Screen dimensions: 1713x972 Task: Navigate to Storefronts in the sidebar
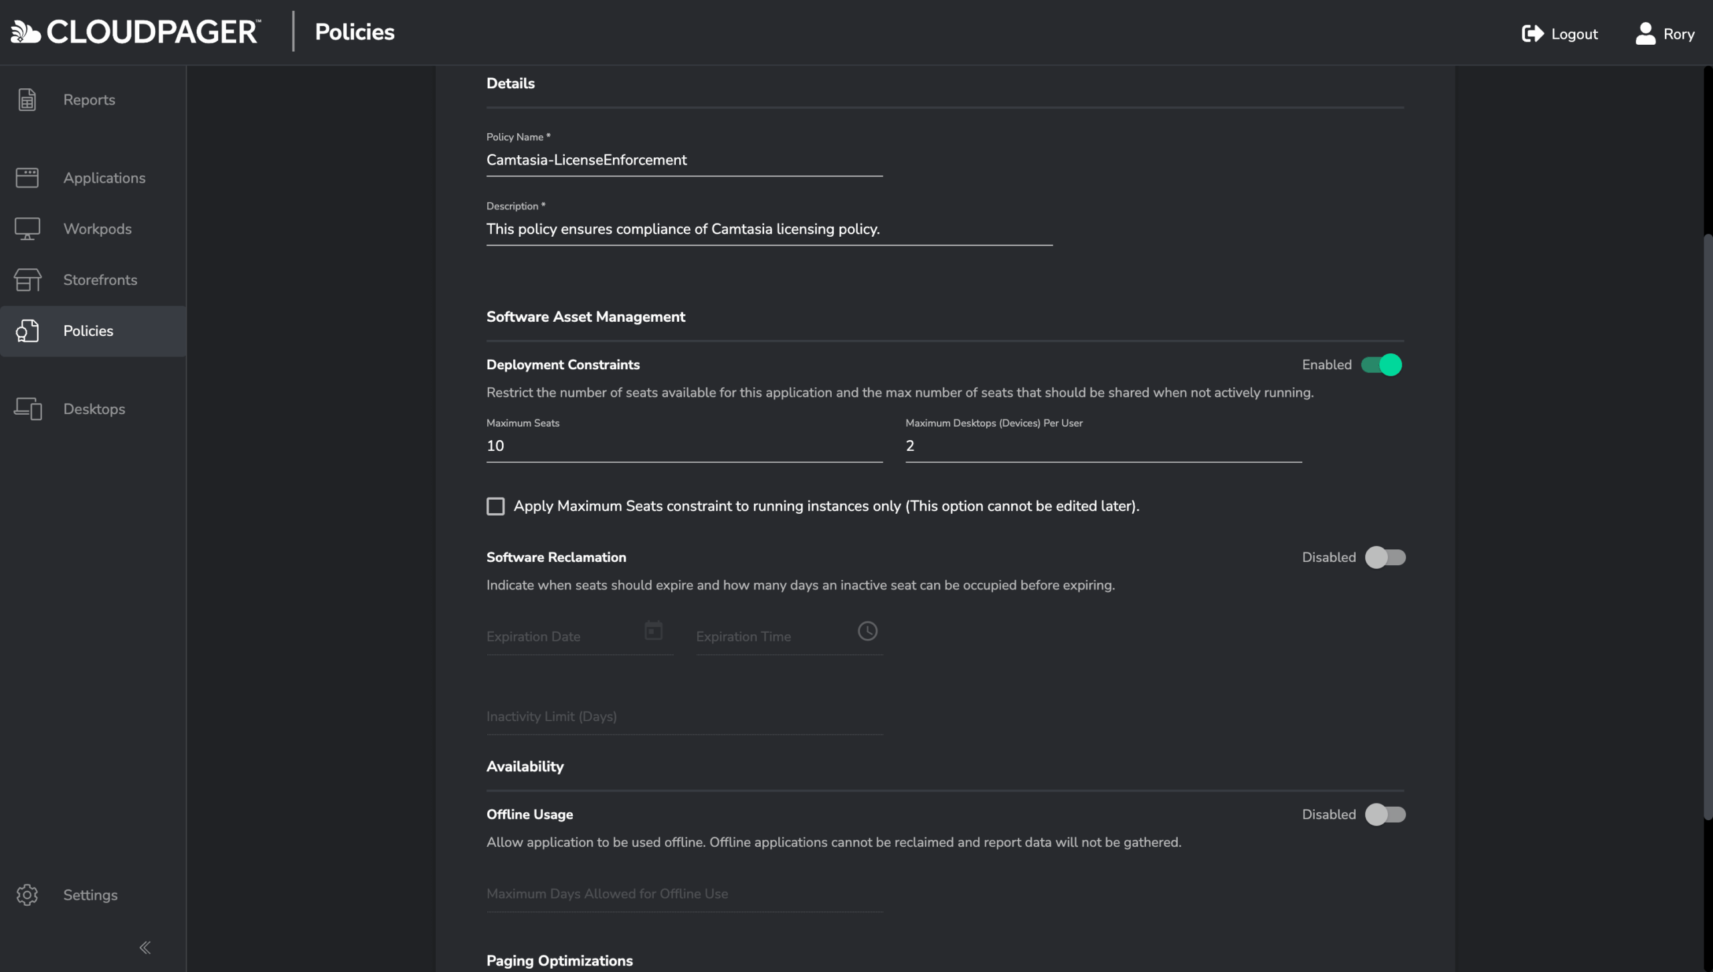click(93, 280)
